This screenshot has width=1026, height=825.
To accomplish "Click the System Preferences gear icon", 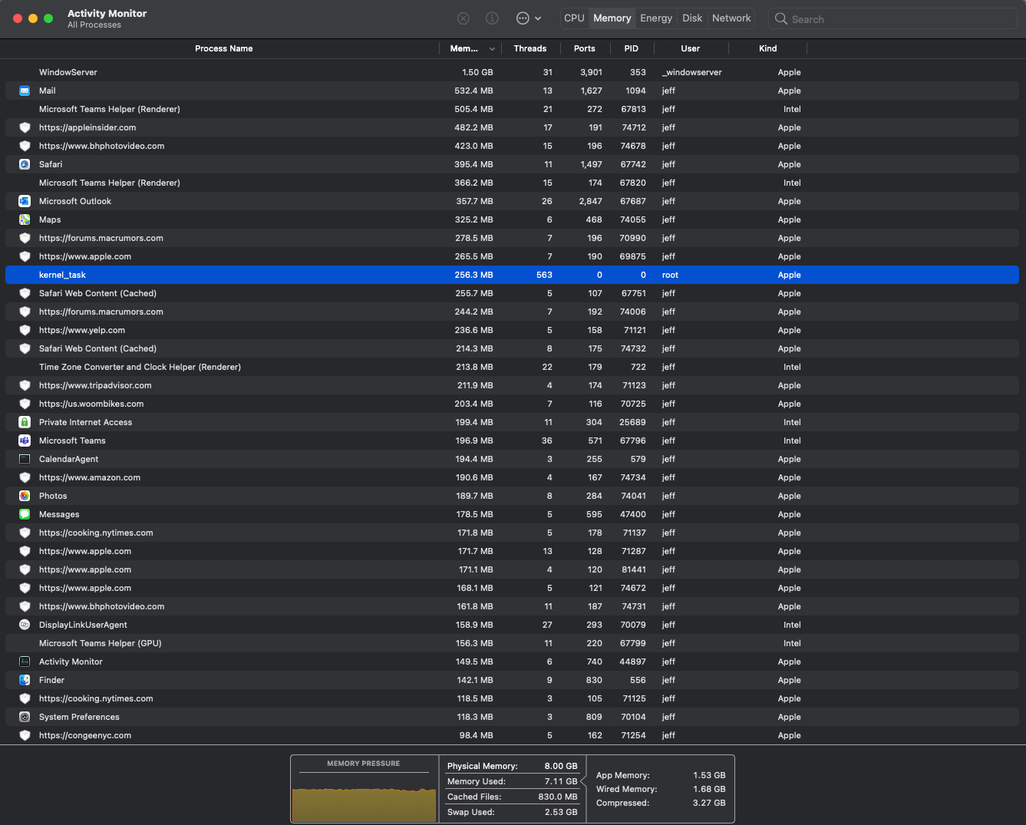I will click(25, 717).
